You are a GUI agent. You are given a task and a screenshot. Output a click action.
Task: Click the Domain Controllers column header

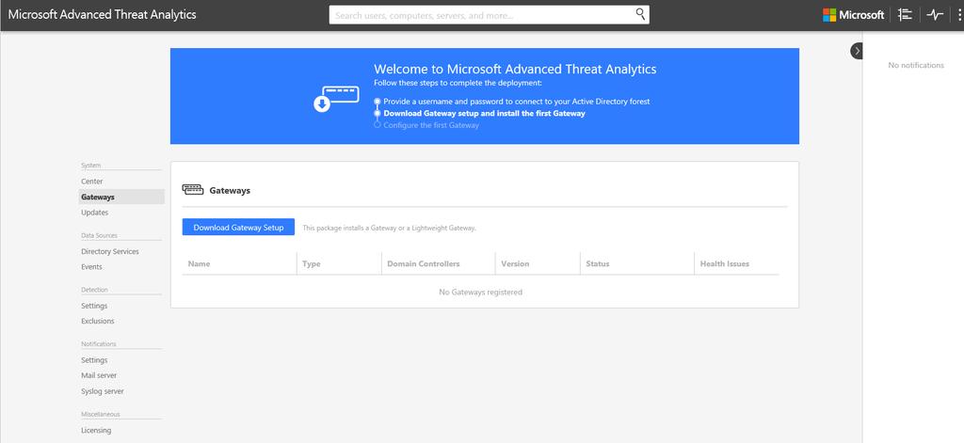[x=424, y=263]
